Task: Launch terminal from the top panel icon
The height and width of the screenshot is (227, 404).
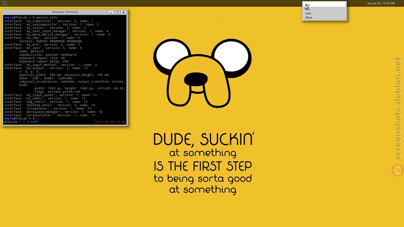Action: [5, 3]
